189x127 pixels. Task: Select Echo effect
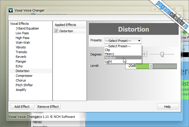click(19, 66)
